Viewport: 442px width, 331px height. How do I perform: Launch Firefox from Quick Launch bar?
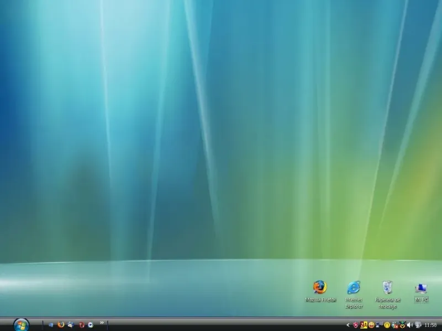[x=61, y=325]
